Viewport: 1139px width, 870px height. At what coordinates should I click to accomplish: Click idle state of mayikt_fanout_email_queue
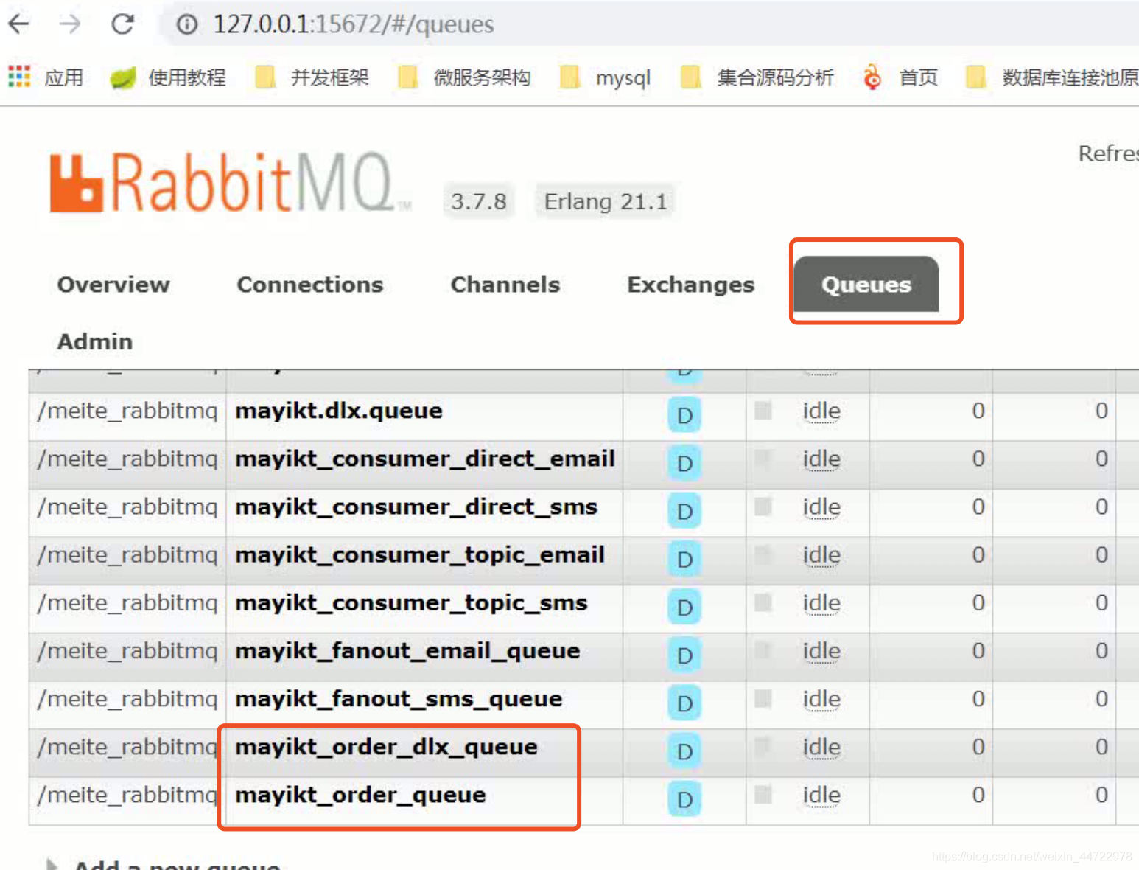click(x=821, y=651)
